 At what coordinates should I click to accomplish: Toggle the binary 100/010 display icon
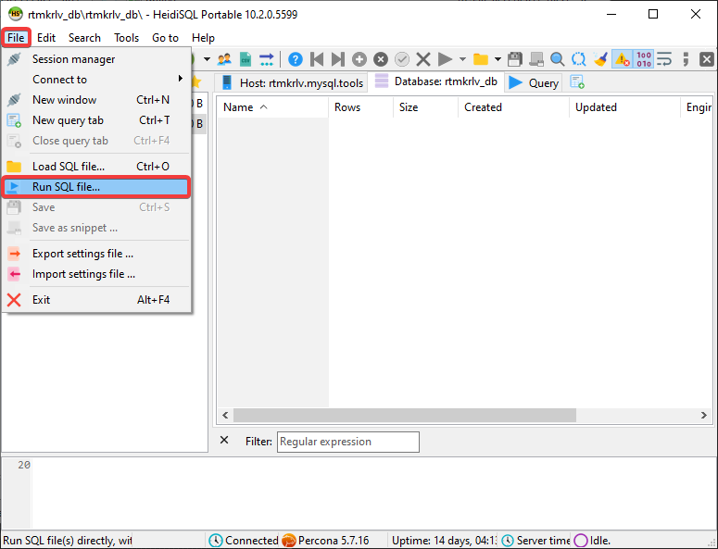(644, 59)
